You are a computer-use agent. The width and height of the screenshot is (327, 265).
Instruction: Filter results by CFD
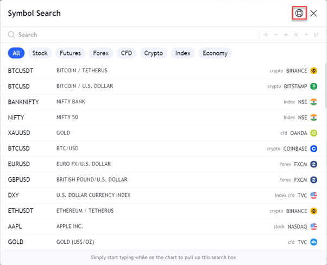point(127,53)
